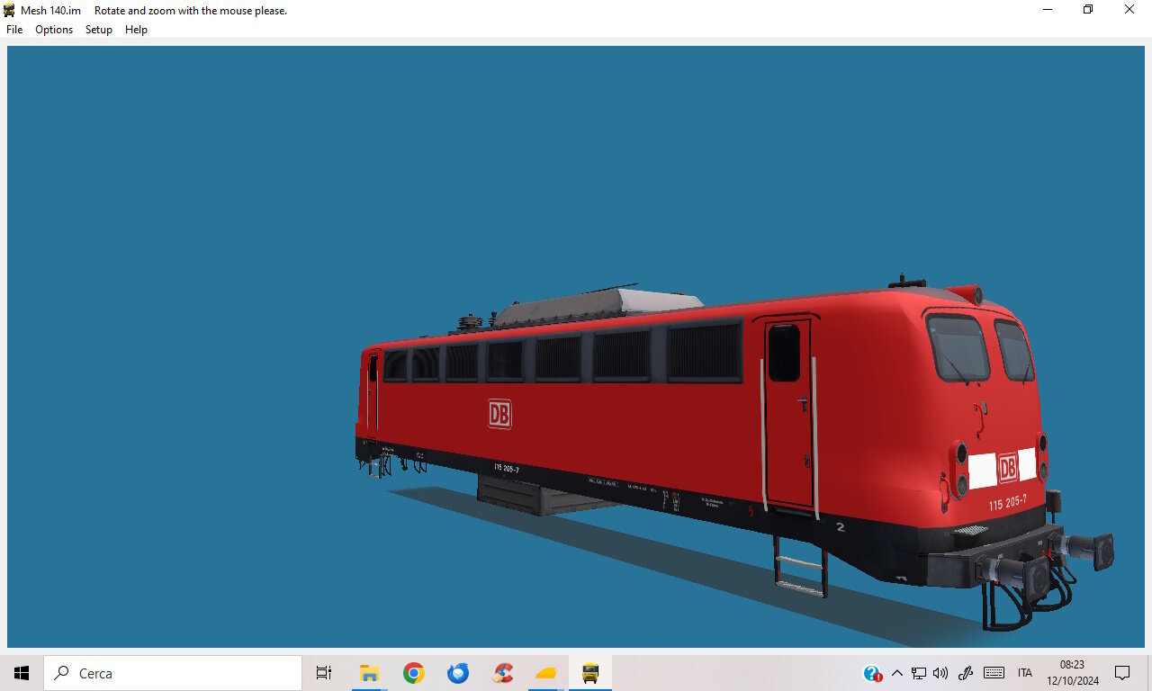
Task: Open the Options menu
Action: point(54,30)
